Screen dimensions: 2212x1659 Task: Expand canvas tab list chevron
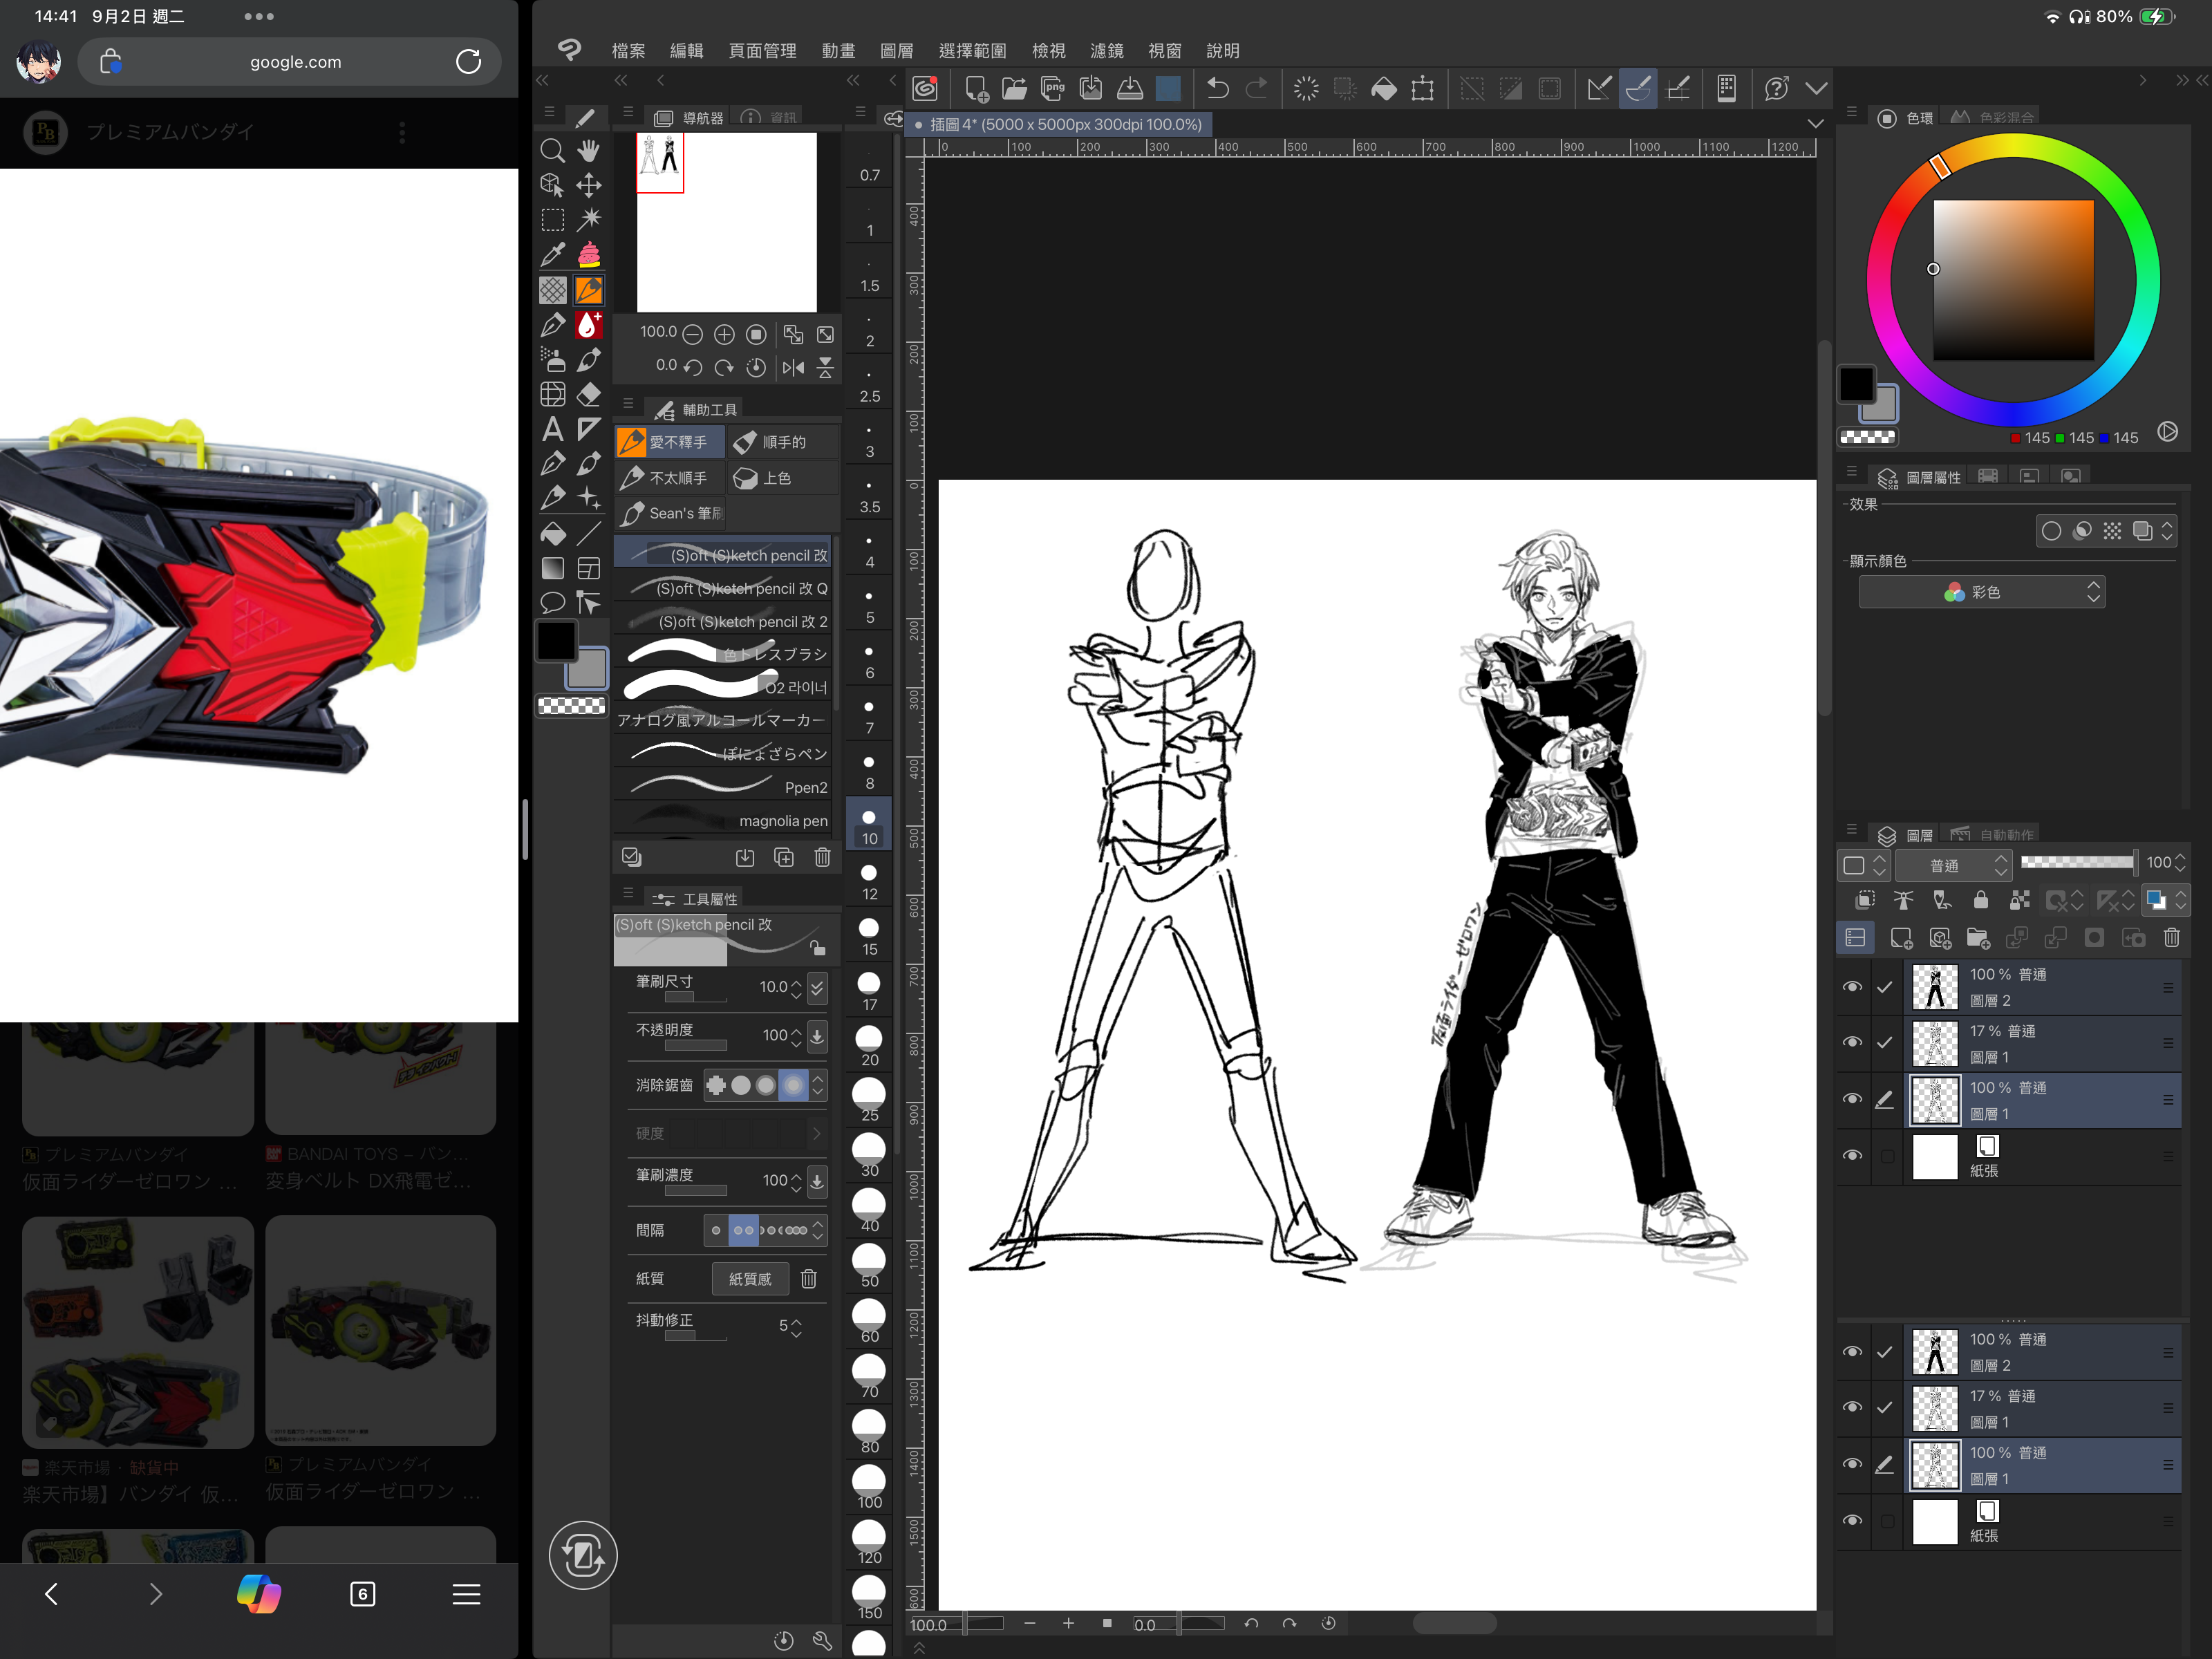tap(1815, 124)
